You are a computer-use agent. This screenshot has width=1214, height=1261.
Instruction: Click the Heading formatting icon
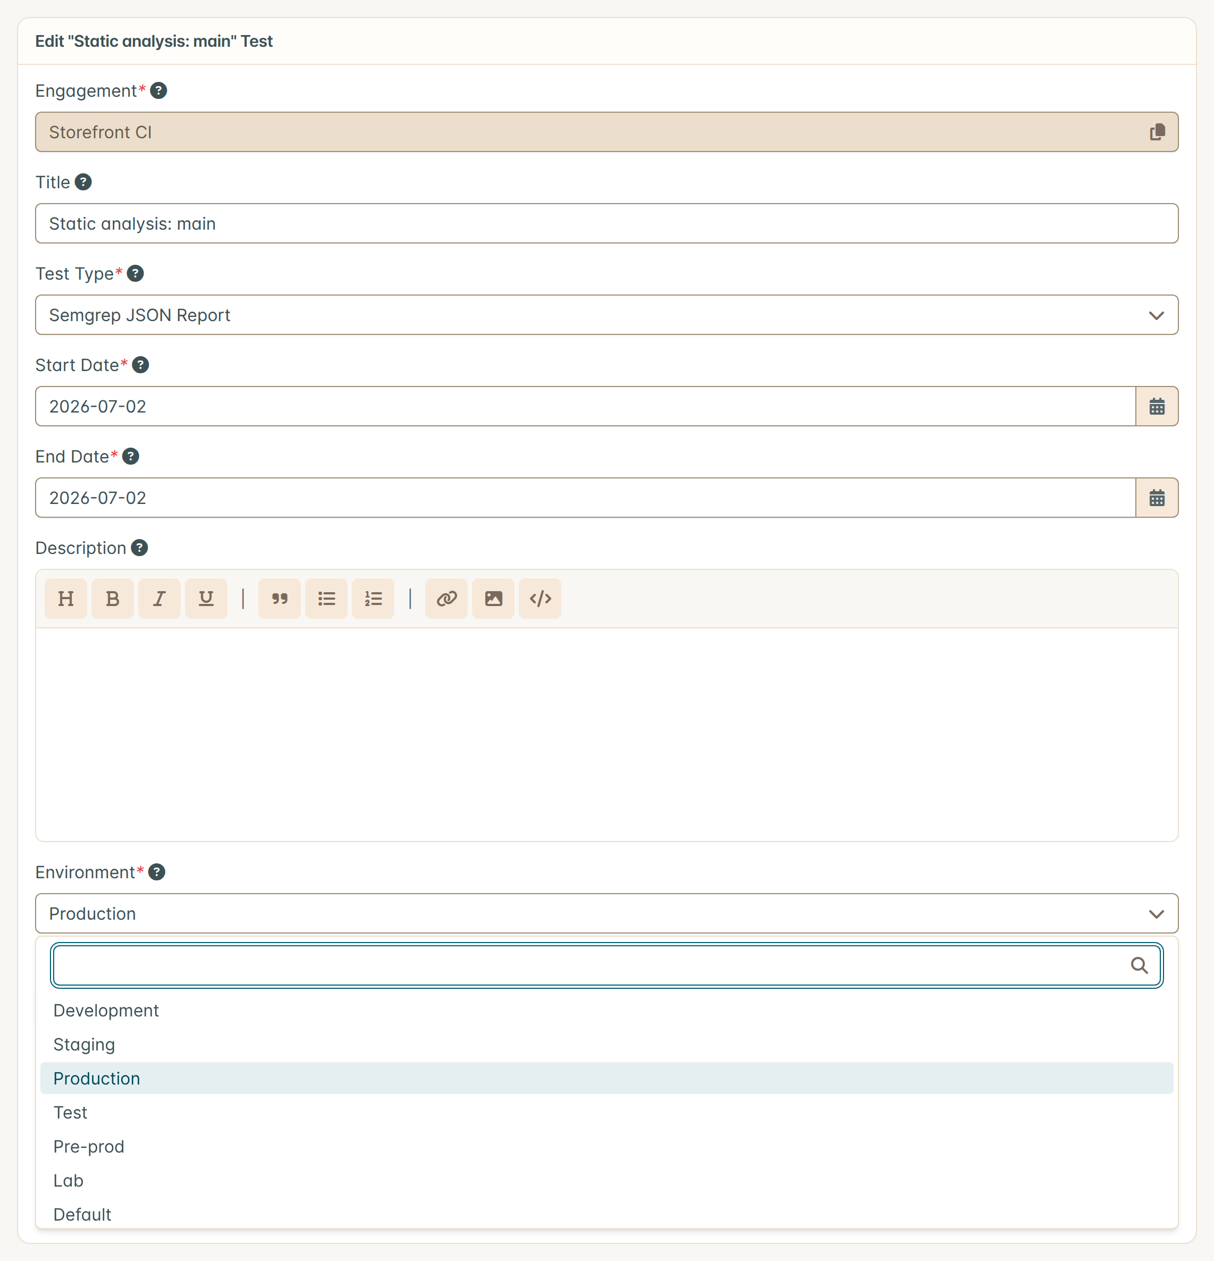(65, 598)
